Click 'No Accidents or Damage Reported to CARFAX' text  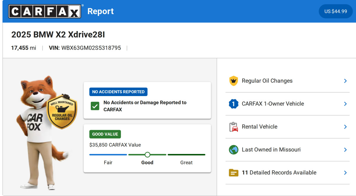click(x=145, y=106)
